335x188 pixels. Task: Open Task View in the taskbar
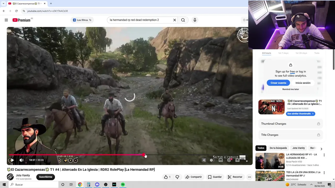click(x=71, y=185)
